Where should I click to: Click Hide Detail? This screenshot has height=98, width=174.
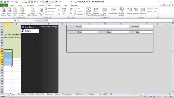(152, 11)
